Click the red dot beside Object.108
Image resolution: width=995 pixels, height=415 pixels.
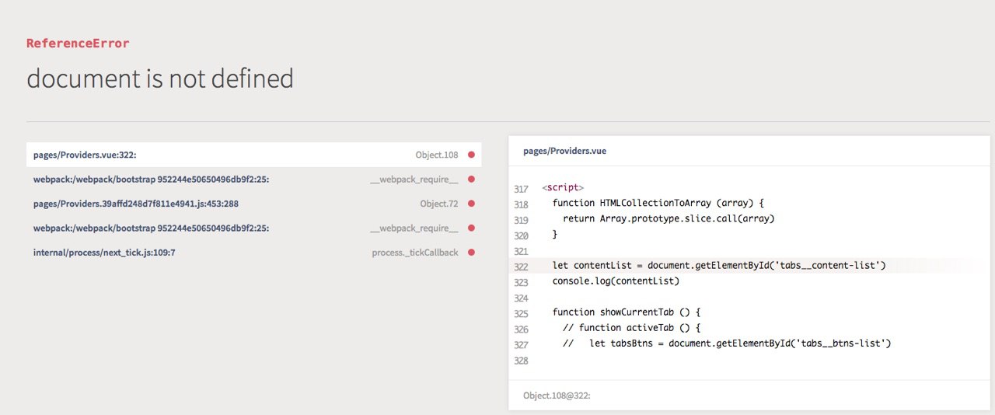tap(471, 155)
